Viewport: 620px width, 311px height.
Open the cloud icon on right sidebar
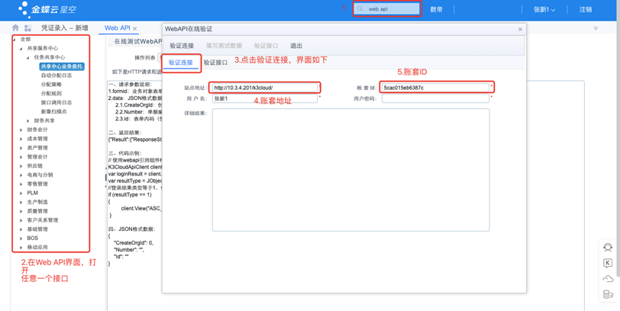tap(608, 279)
